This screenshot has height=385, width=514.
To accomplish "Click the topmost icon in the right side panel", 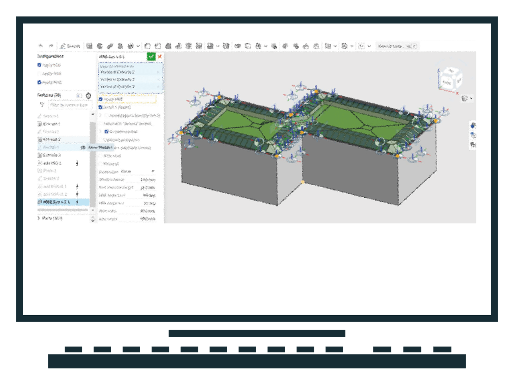I will click(473, 126).
